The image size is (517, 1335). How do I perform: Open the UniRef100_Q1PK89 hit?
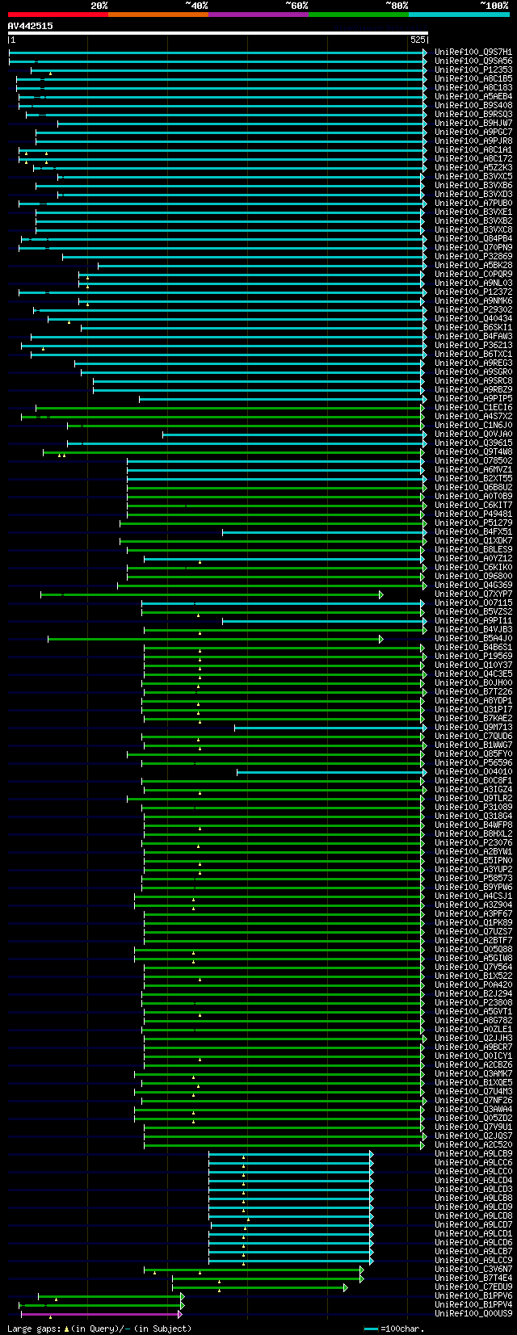click(473, 923)
